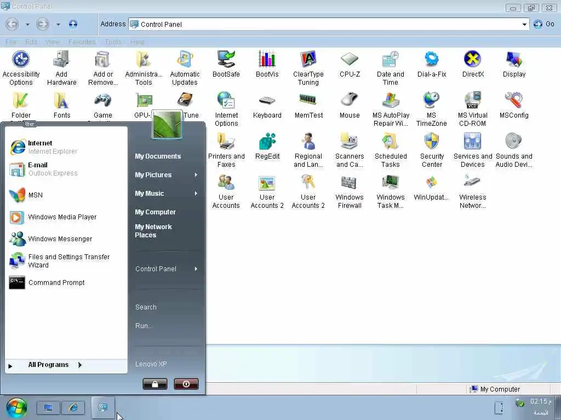561x420 pixels.
Task: Open MS Virtual CD-ROM icon
Action: 473,109
